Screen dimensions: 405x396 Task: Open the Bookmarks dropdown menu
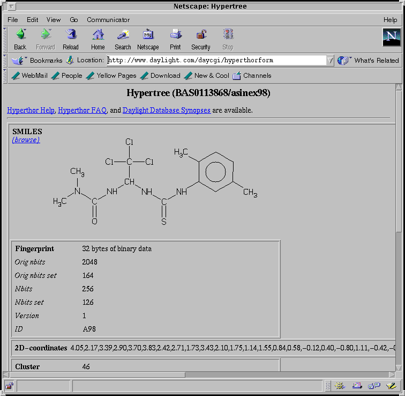37,61
